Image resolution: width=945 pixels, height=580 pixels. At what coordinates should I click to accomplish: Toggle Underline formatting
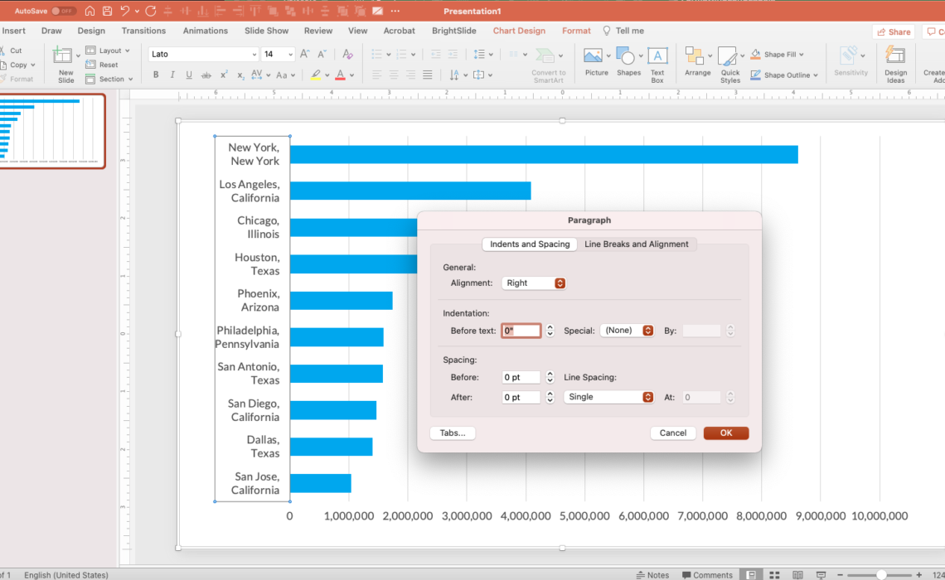pyautogui.click(x=189, y=75)
